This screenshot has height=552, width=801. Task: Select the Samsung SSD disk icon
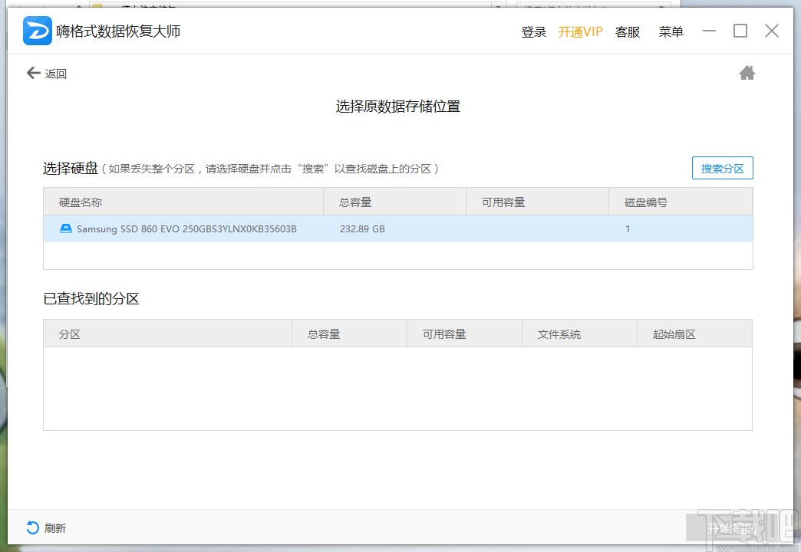66,228
